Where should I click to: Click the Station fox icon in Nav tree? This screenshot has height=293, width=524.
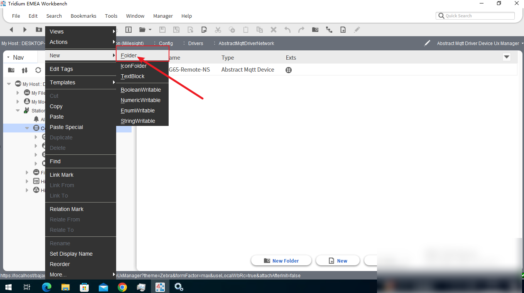(x=27, y=111)
